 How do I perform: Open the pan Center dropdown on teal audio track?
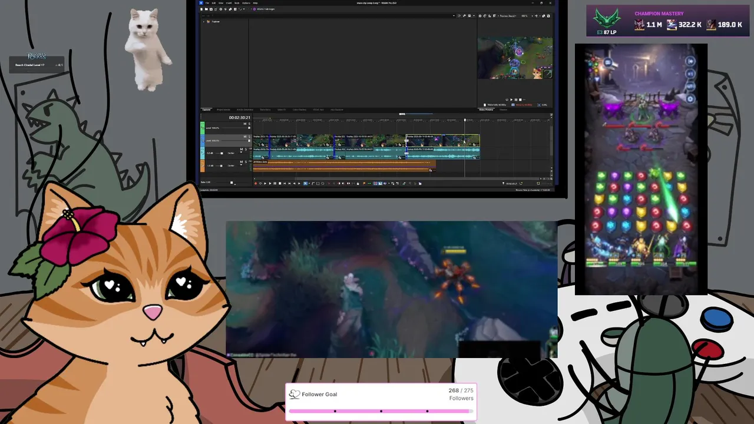(231, 153)
